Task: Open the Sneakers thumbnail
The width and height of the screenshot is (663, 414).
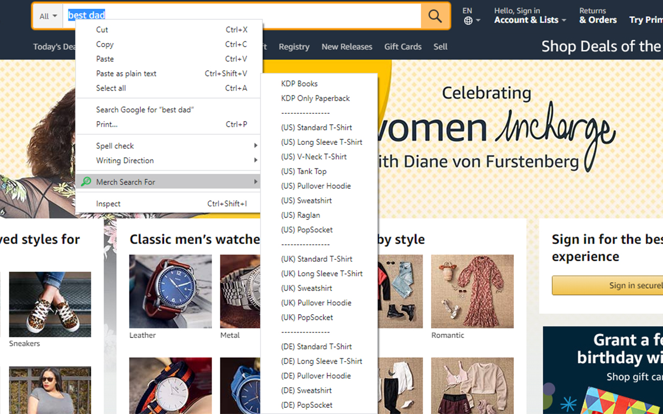Action: coord(50,304)
